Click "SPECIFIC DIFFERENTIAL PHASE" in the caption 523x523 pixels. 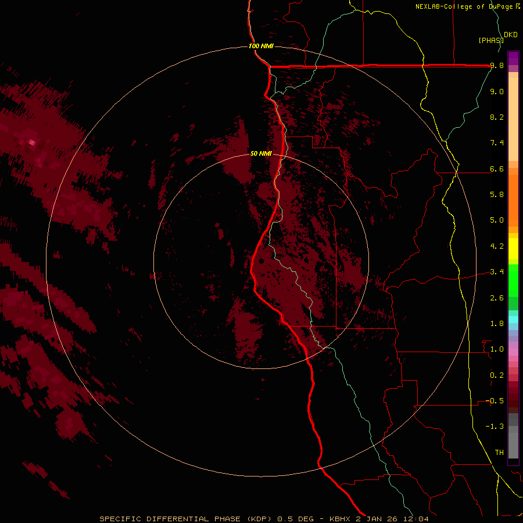(170, 519)
